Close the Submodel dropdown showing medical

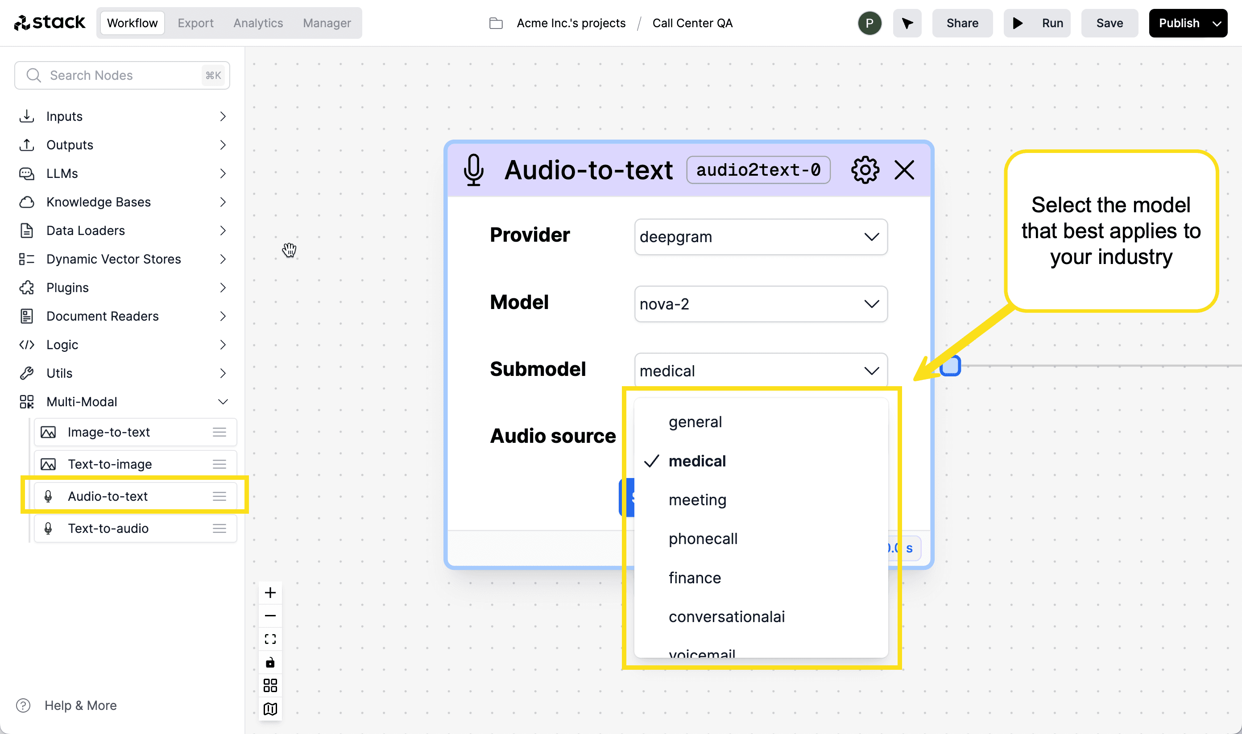761,371
